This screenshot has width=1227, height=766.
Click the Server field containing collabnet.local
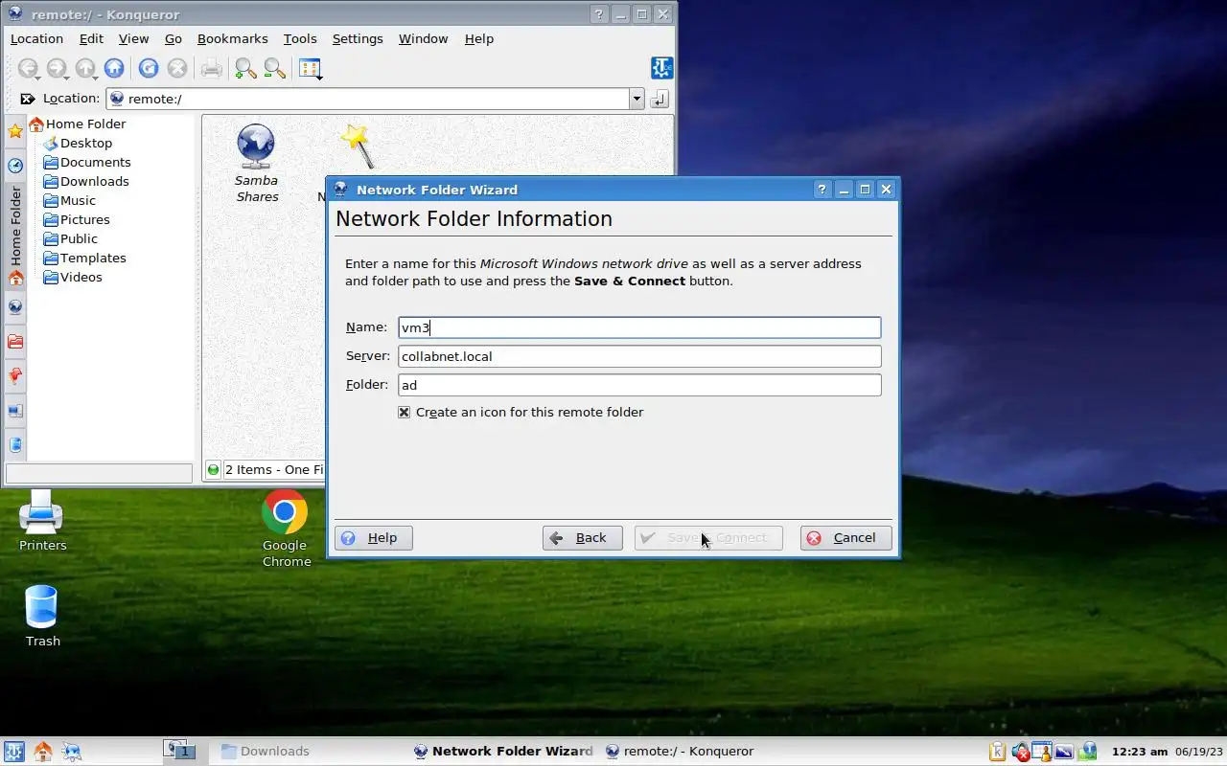[639, 356]
